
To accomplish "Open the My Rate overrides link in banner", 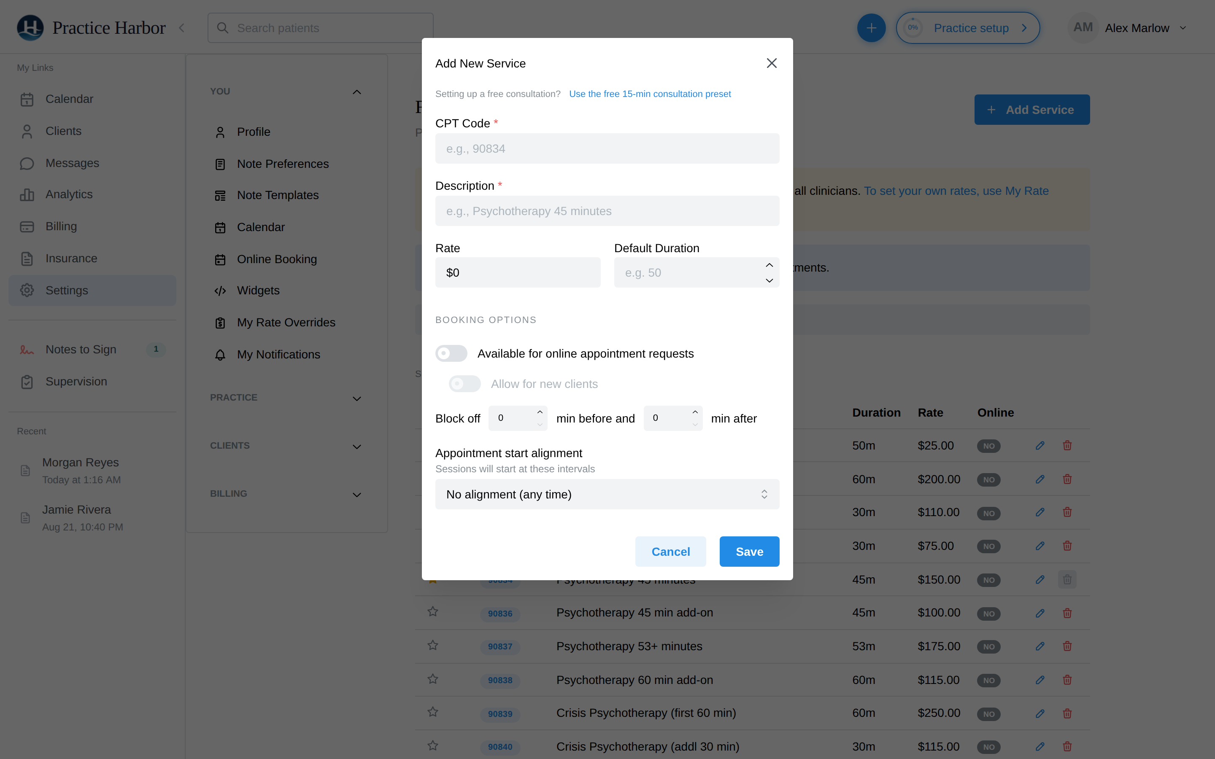I will pyautogui.click(x=956, y=191).
